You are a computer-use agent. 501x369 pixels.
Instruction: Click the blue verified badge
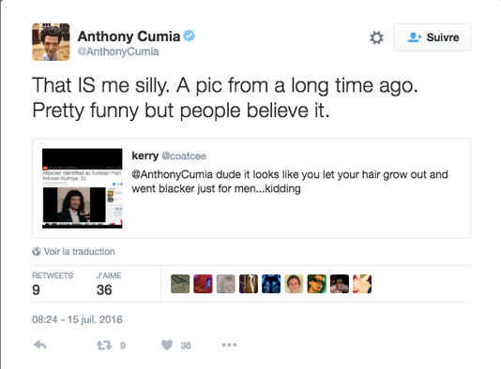pos(190,36)
